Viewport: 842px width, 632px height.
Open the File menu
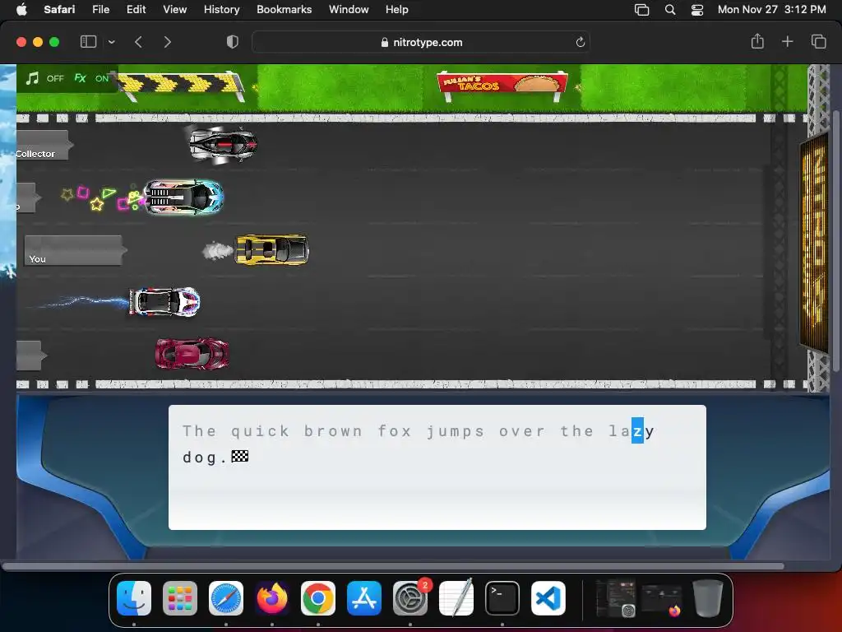click(x=100, y=9)
